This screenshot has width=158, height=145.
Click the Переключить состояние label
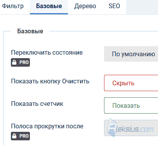(x=47, y=53)
